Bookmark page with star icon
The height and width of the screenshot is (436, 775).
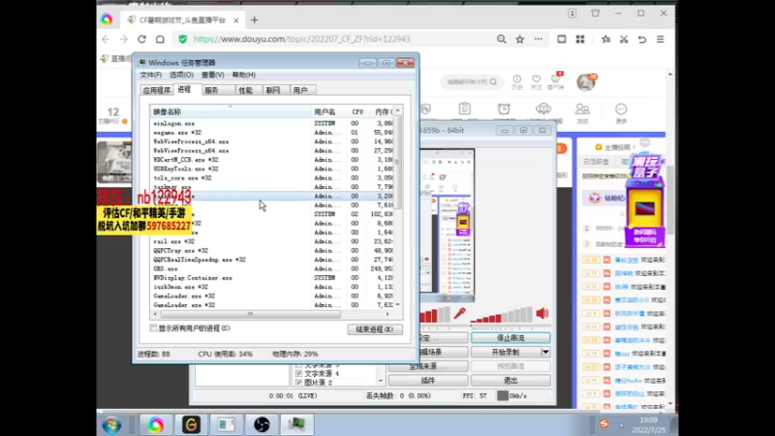520,39
